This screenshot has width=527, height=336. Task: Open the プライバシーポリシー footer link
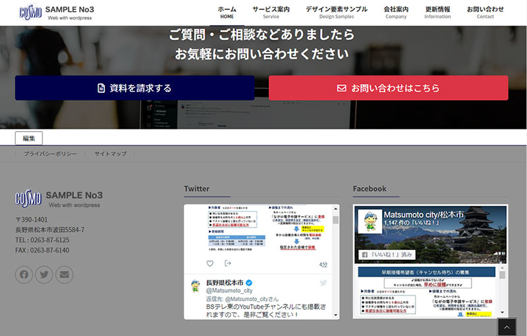[50, 153]
